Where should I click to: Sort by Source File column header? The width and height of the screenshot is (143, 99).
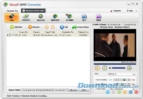pyautogui.click(x=23, y=32)
